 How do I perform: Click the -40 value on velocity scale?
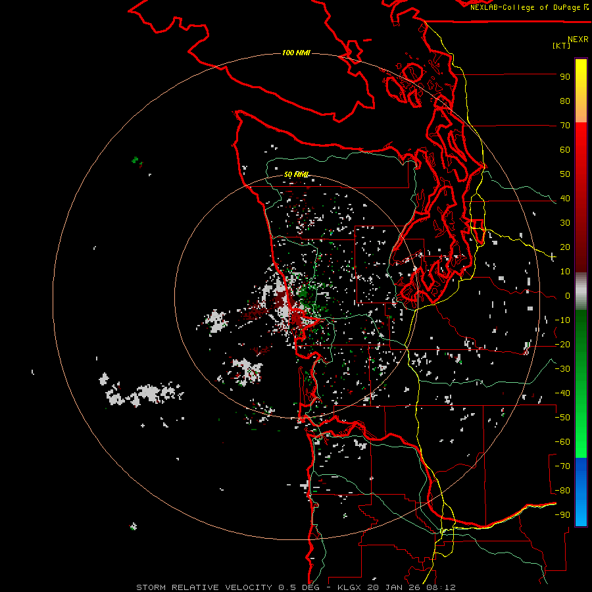(x=562, y=393)
